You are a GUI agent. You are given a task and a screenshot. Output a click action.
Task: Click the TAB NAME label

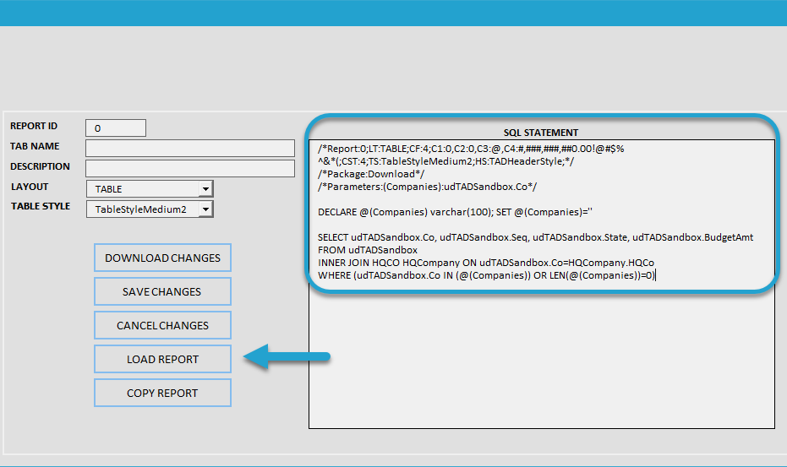35,146
